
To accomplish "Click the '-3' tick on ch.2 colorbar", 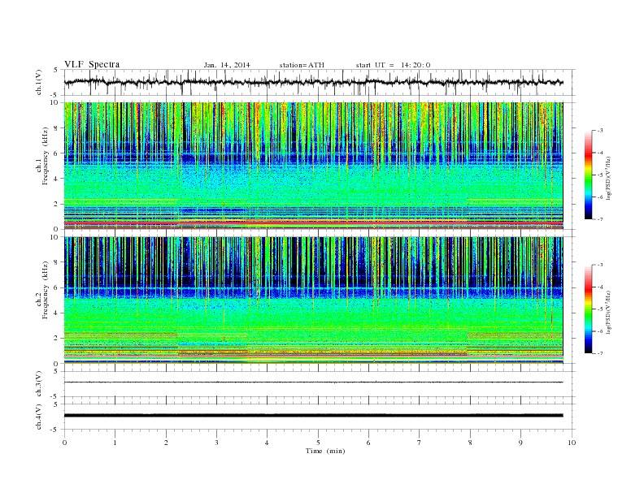I will (600, 265).
